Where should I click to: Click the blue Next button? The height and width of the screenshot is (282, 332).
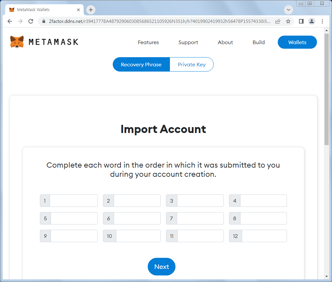[x=161, y=267]
